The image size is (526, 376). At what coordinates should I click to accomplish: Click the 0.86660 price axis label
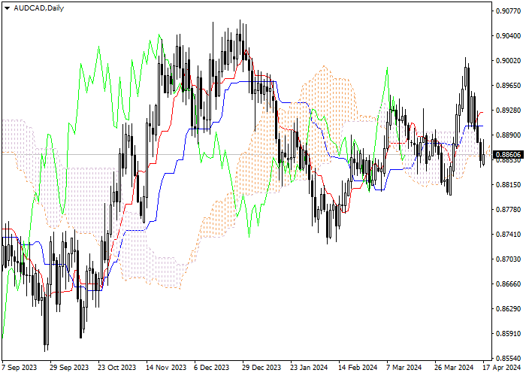click(508, 284)
